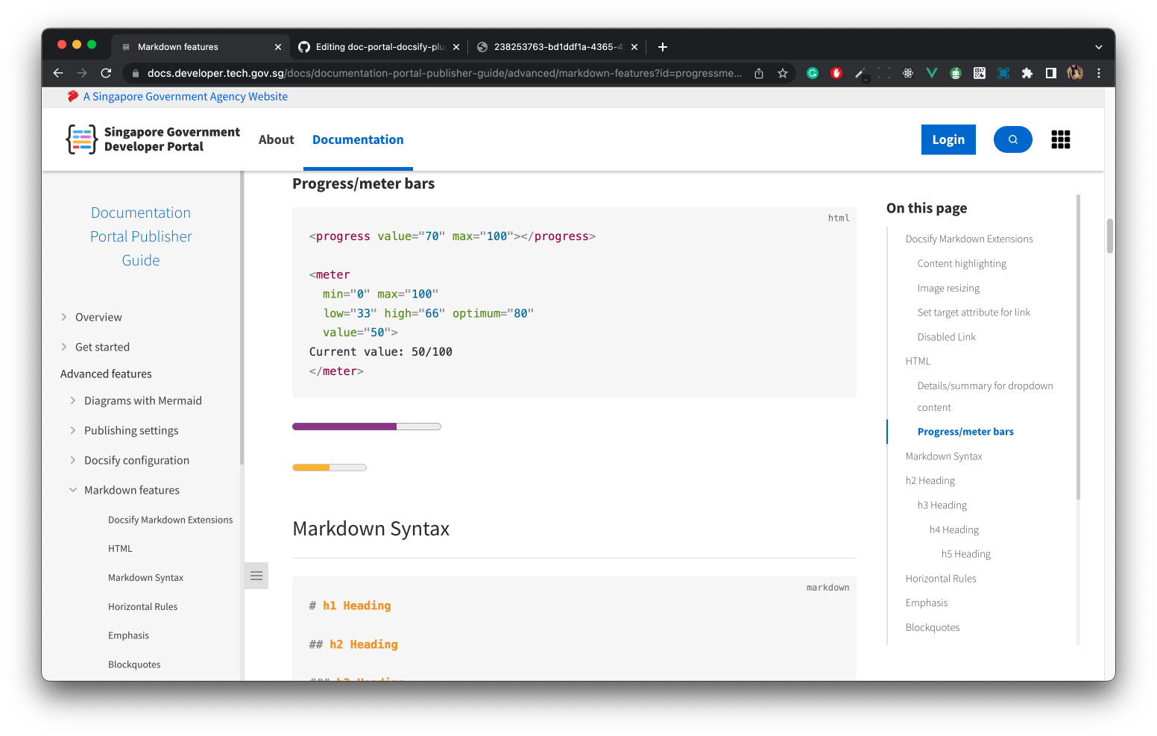The width and height of the screenshot is (1157, 736).
Task: Open the Vue devtools extension
Action: click(932, 73)
